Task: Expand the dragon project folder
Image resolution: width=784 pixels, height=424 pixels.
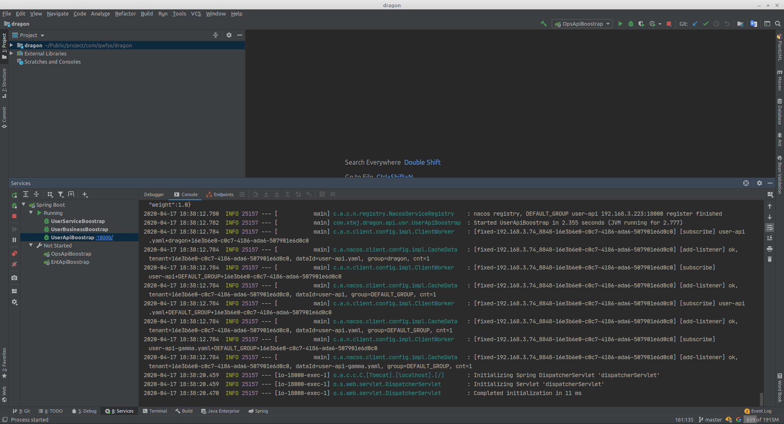Action: [x=11, y=45]
